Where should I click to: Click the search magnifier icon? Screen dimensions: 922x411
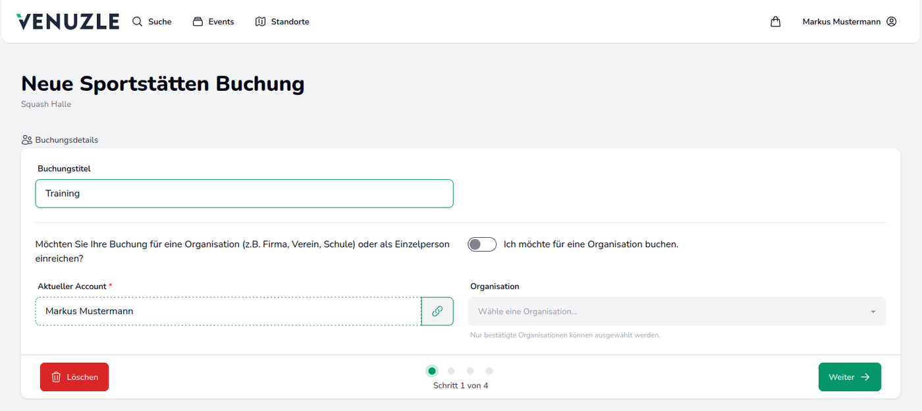click(x=137, y=22)
